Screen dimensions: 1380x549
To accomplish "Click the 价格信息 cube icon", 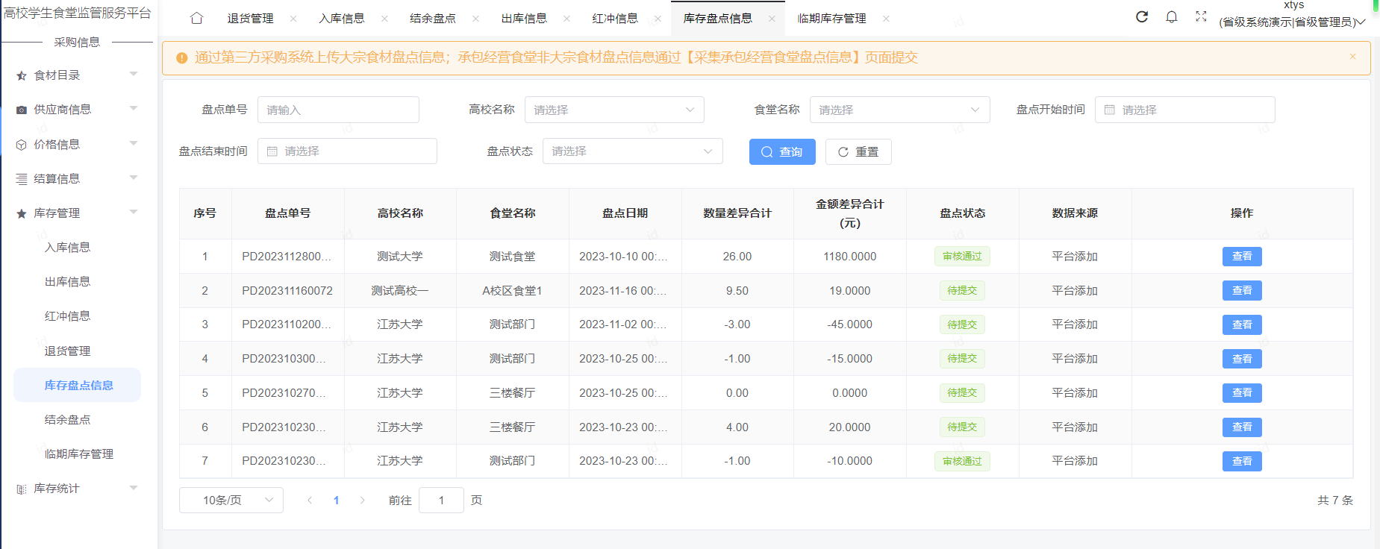I will coord(22,145).
